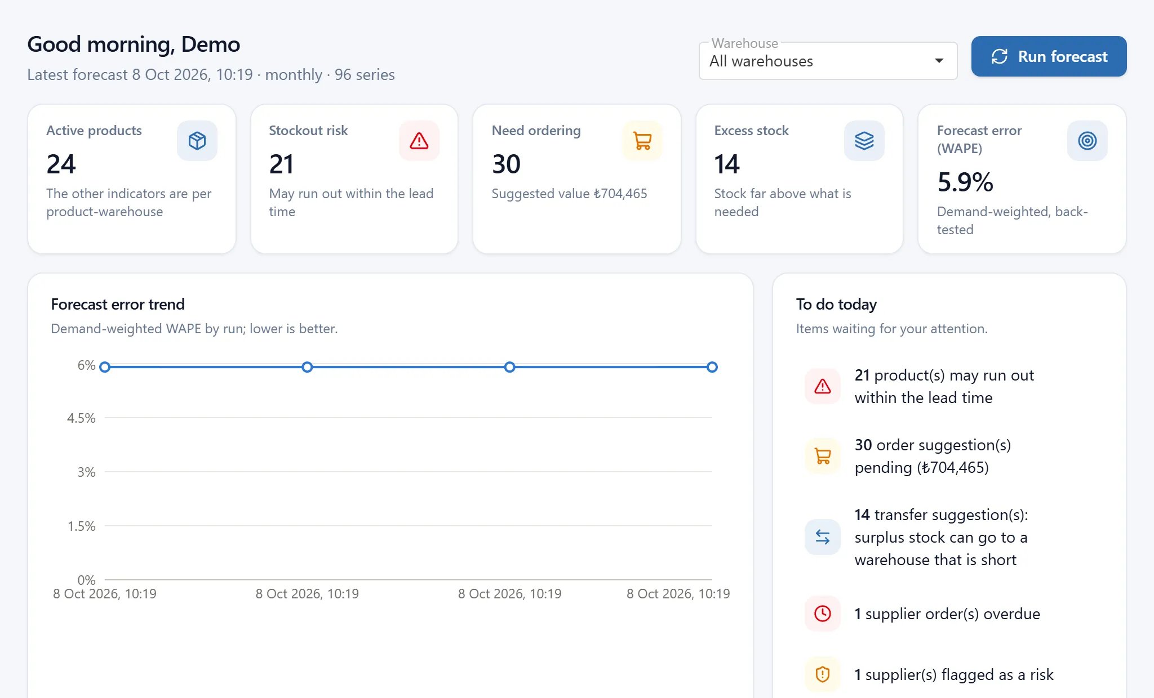Open '1 supplier(s) flagged as a risk' item

coord(949,674)
